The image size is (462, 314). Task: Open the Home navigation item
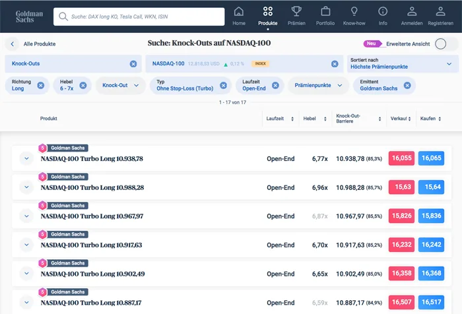click(x=239, y=16)
